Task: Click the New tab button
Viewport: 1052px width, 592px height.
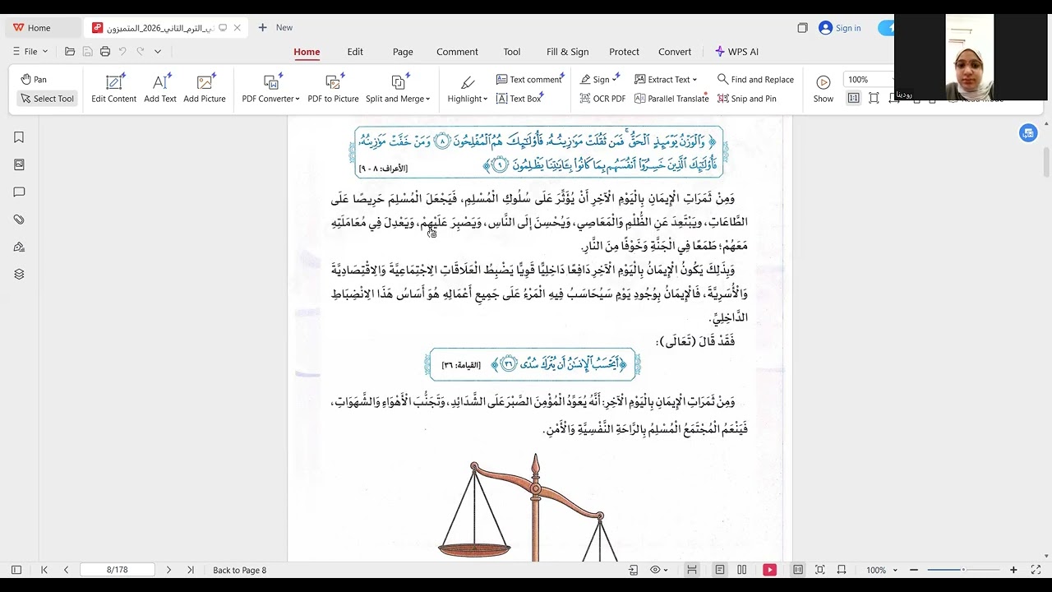Action: [275, 28]
